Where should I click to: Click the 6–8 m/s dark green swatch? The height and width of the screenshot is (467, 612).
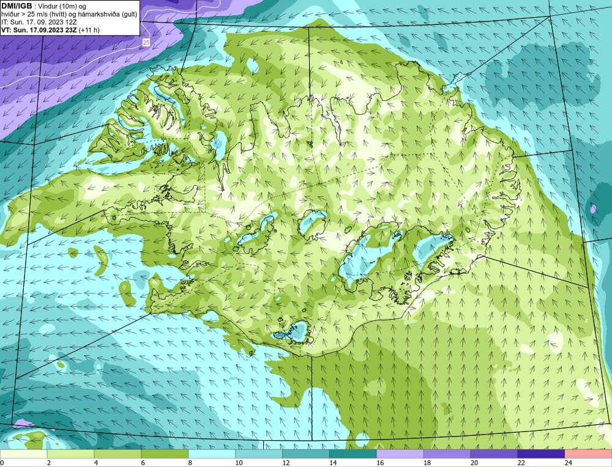[x=165, y=454]
